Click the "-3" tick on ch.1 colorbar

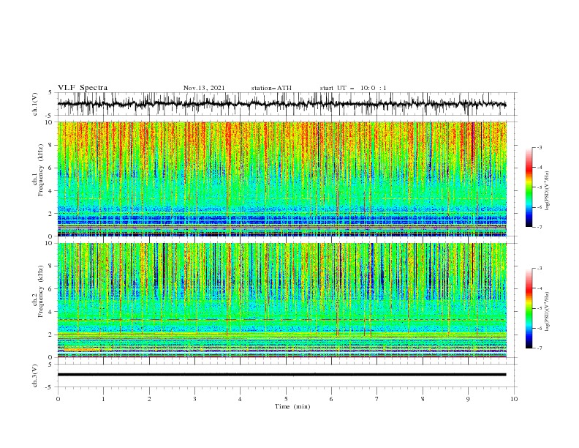click(x=539, y=147)
